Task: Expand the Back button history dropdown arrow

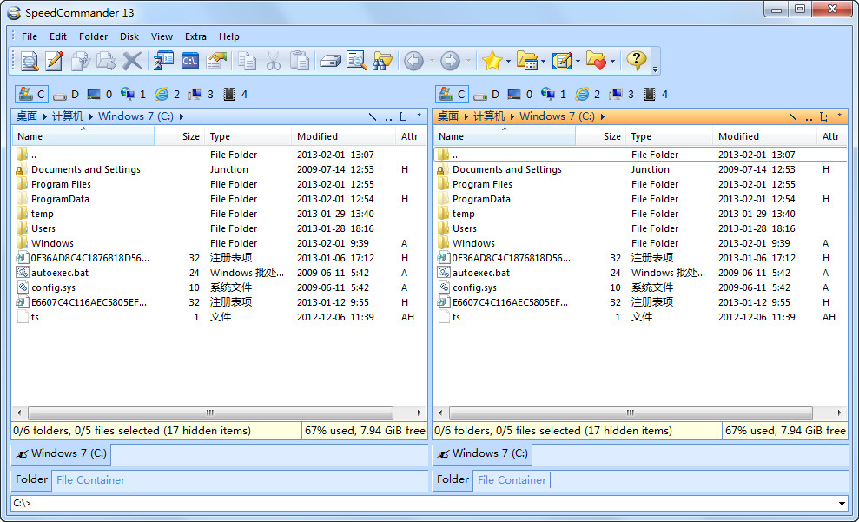Action: [x=432, y=61]
